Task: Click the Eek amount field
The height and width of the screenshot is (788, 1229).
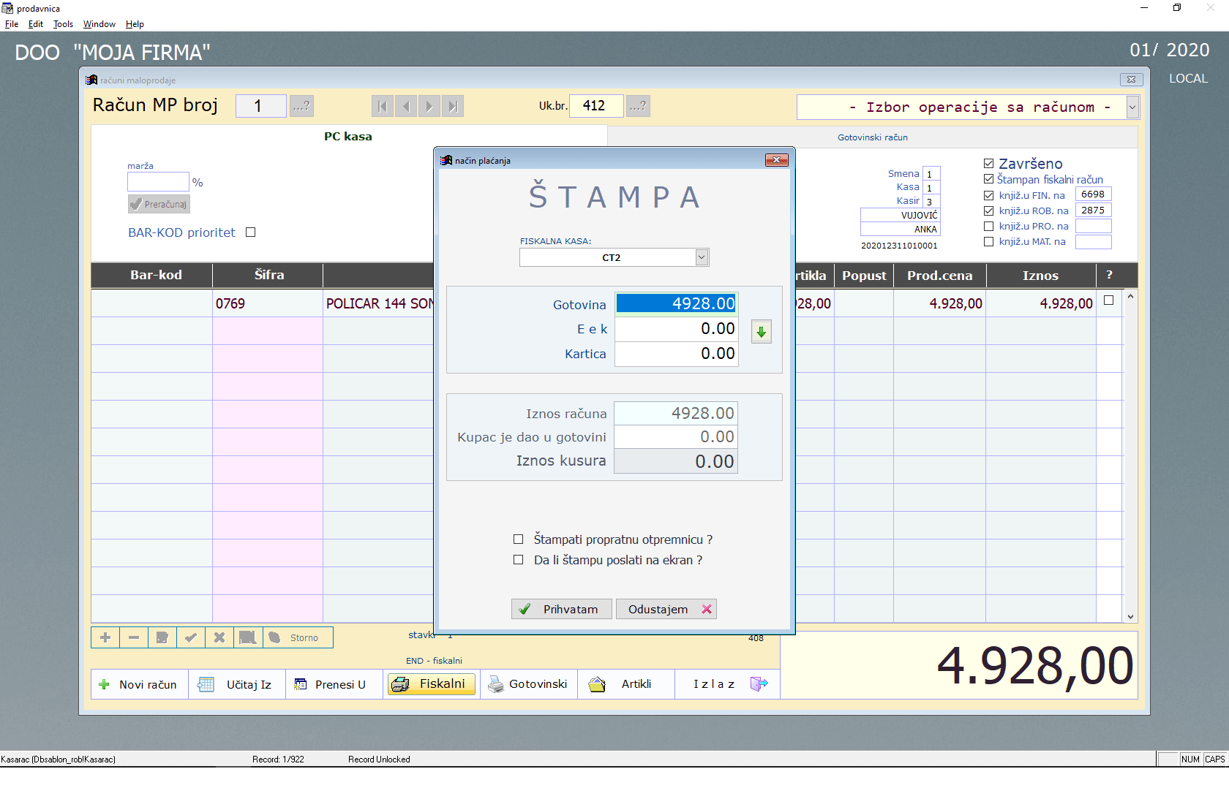Action: click(676, 329)
